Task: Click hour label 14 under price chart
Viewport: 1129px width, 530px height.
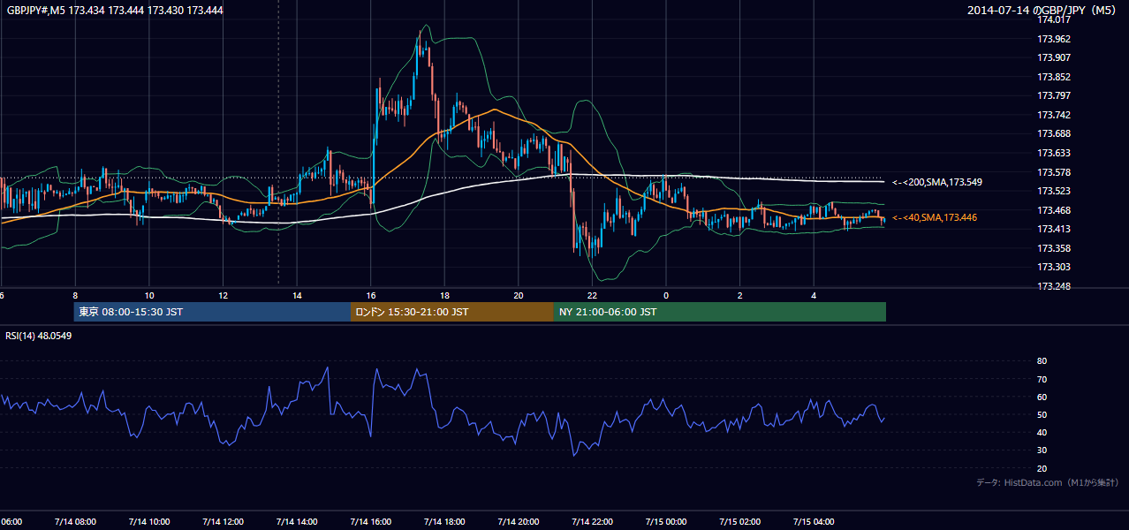Action: (x=297, y=296)
